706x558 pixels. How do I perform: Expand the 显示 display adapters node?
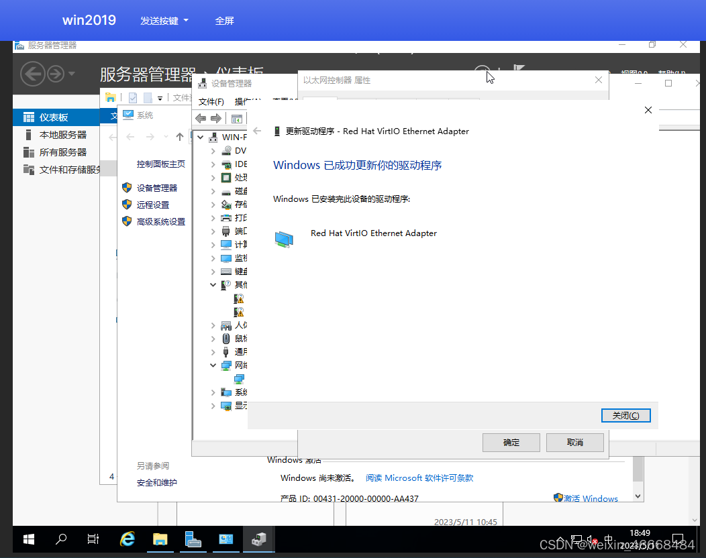coord(213,406)
